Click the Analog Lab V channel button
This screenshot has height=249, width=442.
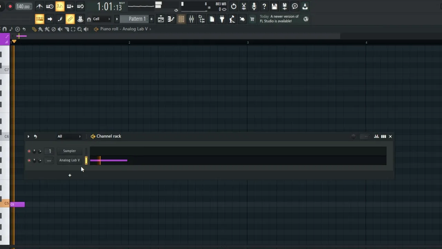pos(69,160)
